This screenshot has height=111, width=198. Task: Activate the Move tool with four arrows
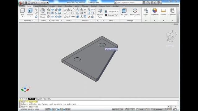click(x=85, y=10)
